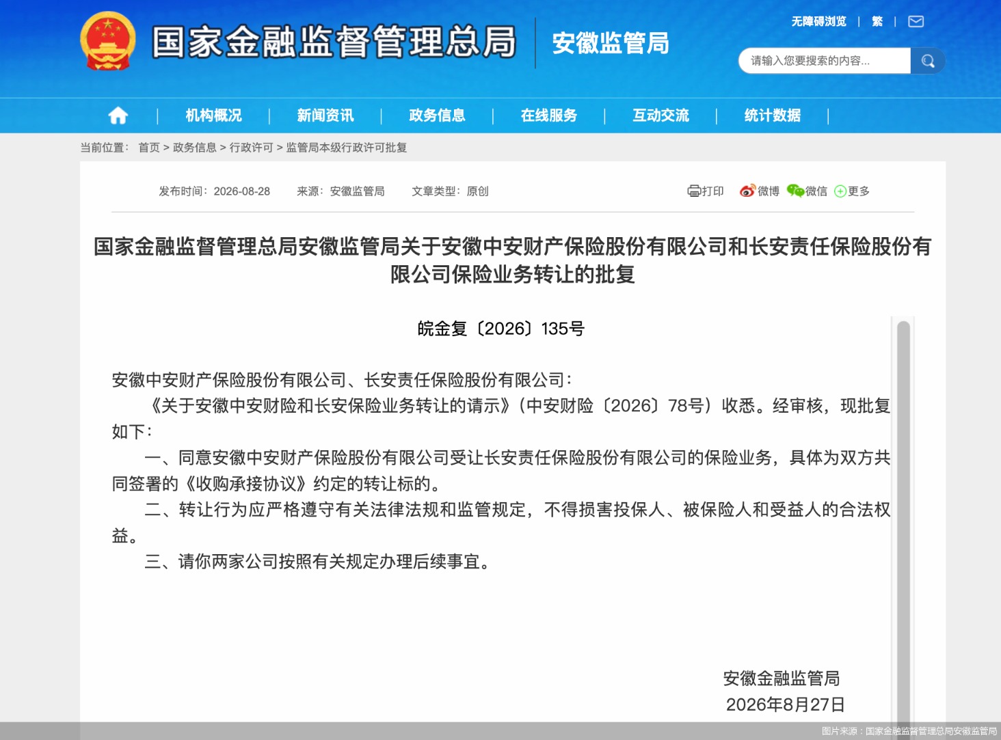This screenshot has height=740, width=1001.
Task: Open the mail envelope icon
Action: pyautogui.click(x=916, y=22)
